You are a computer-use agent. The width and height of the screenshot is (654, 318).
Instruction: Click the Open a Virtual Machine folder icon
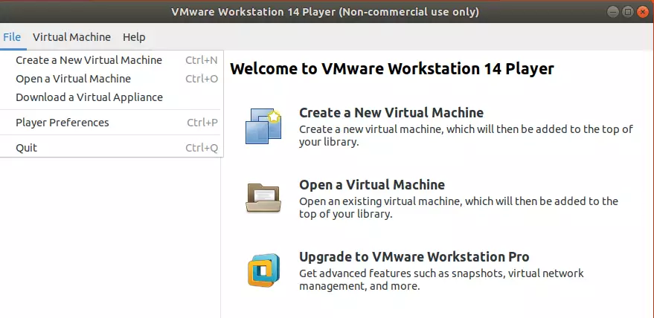pyautogui.click(x=263, y=198)
